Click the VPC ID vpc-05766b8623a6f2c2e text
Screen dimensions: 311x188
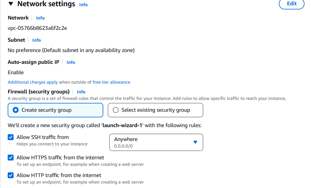pyautogui.click(x=37, y=28)
